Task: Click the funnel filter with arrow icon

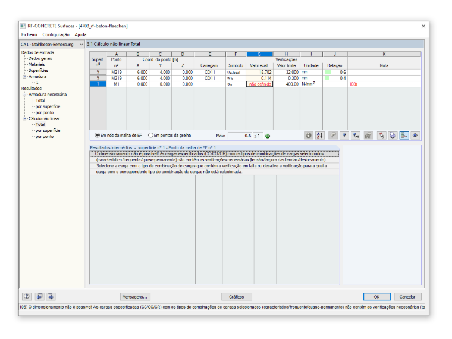Action: tap(356, 136)
